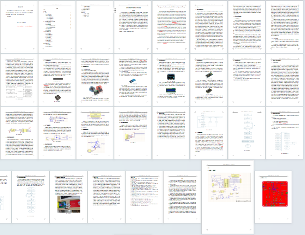The width and height of the screenshot is (305, 235).
Task: Select the half-empty text page in the second row
Action: click(x=247, y=80)
